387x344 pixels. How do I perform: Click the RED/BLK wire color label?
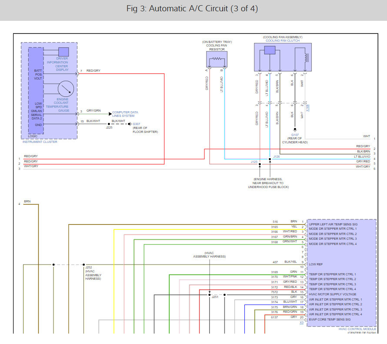(290, 287)
